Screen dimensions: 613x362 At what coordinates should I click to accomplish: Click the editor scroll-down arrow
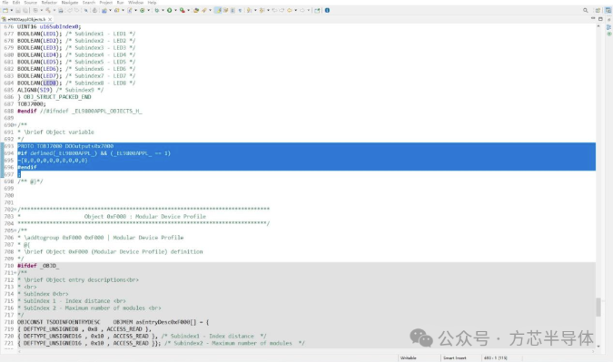click(x=598, y=346)
